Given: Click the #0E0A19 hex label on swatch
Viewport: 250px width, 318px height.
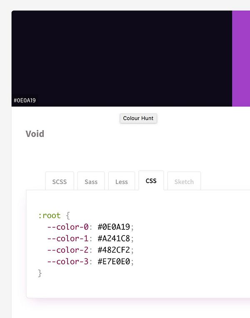Looking at the screenshot, I should pyautogui.click(x=25, y=100).
